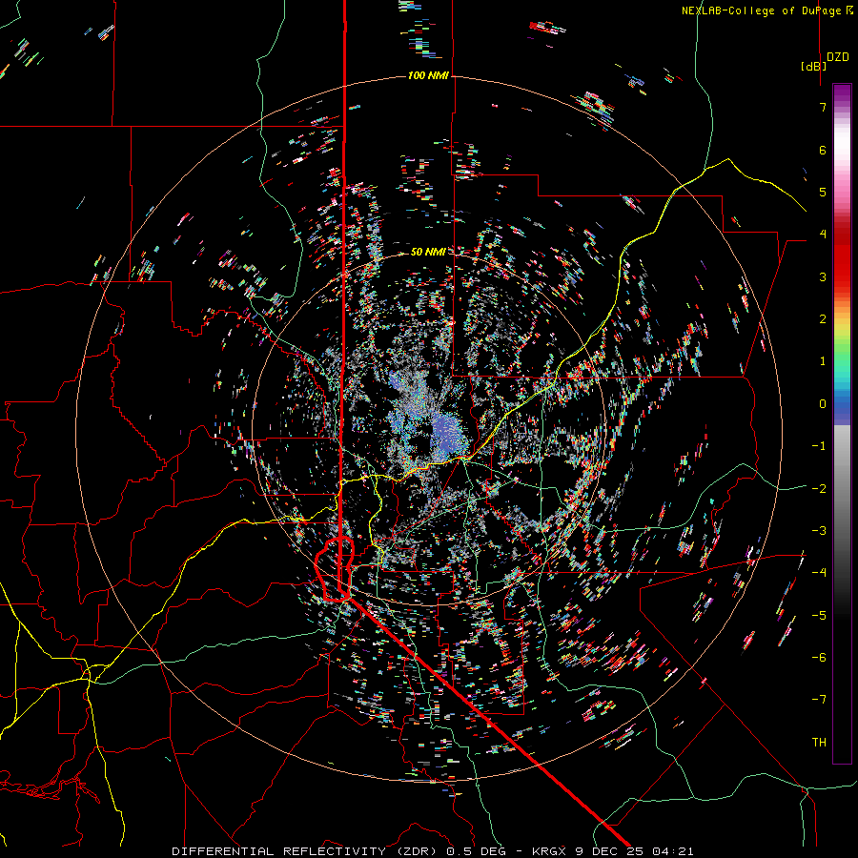Click the 100 NMI range ring label
This screenshot has width=858, height=858.
click(428, 75)
